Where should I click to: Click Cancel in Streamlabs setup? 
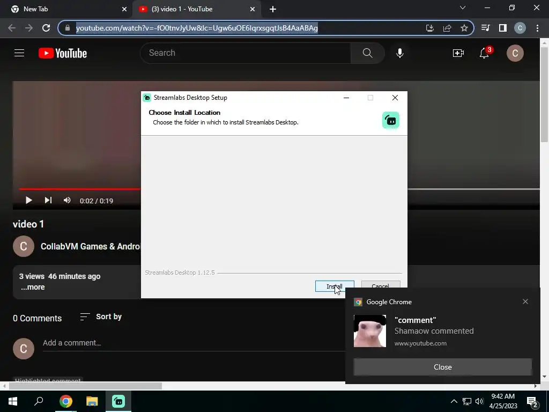point(381,284)
